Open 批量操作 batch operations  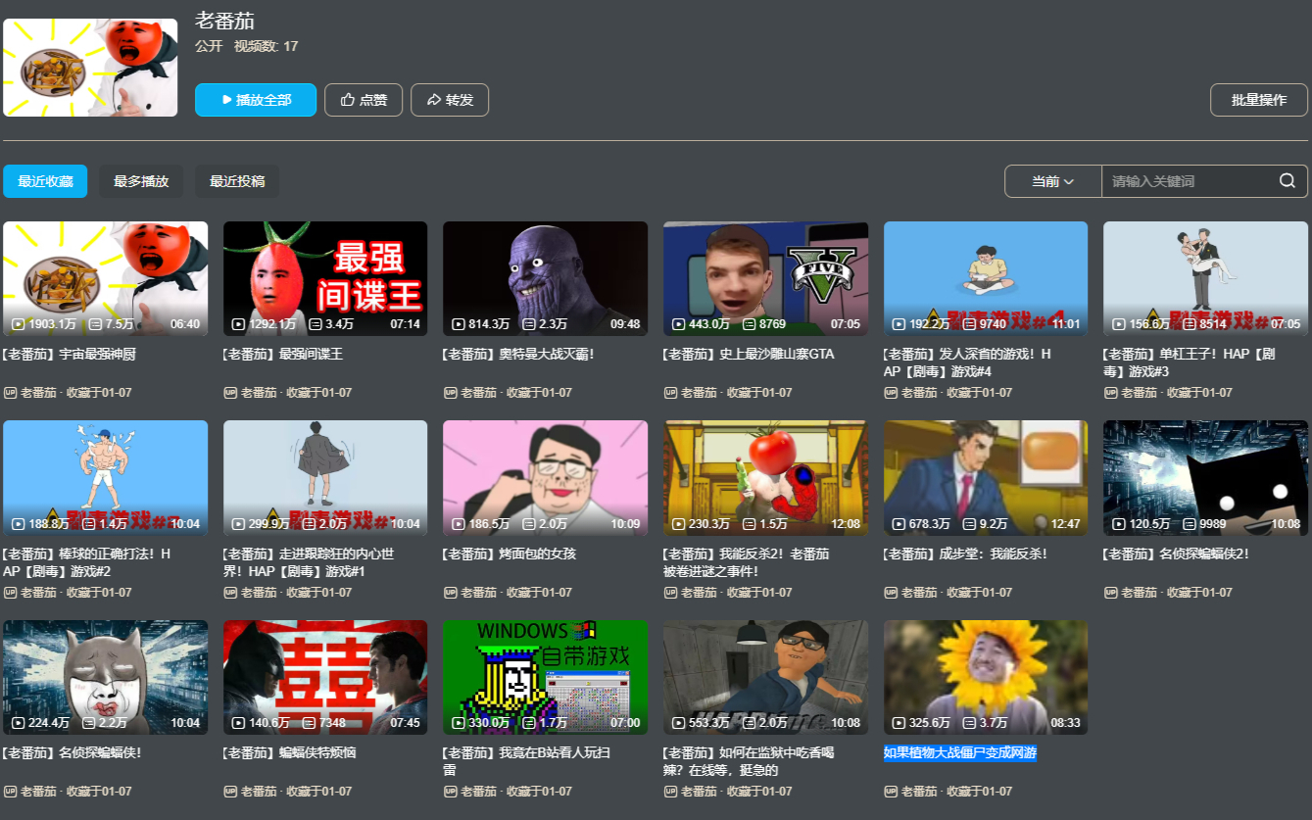(1258, 100)
